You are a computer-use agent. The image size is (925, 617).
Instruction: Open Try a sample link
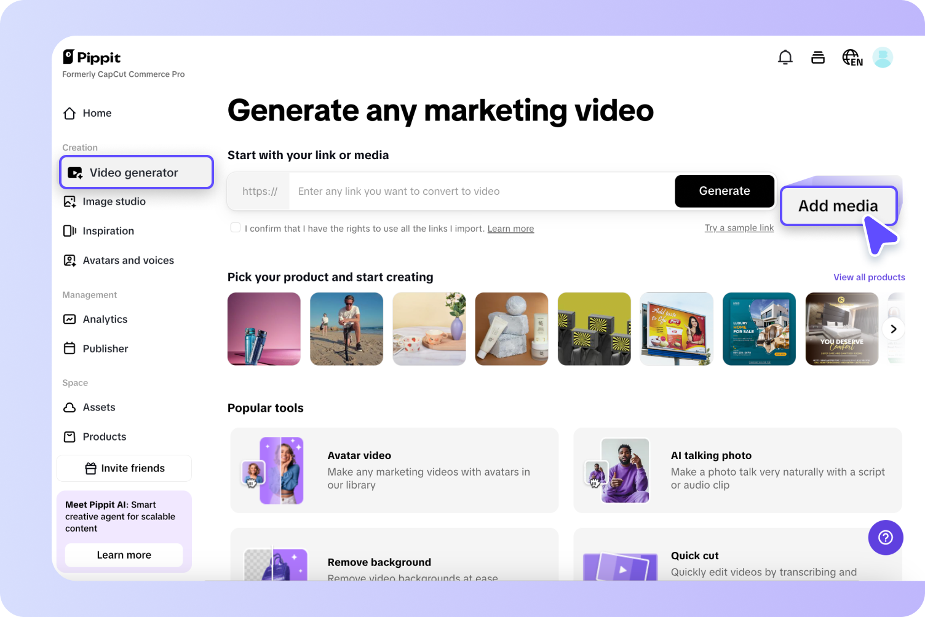point(739,227)
